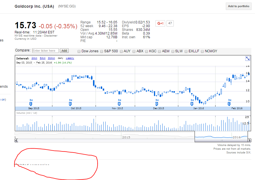Switch chart interval to weekly

point(70,58)
